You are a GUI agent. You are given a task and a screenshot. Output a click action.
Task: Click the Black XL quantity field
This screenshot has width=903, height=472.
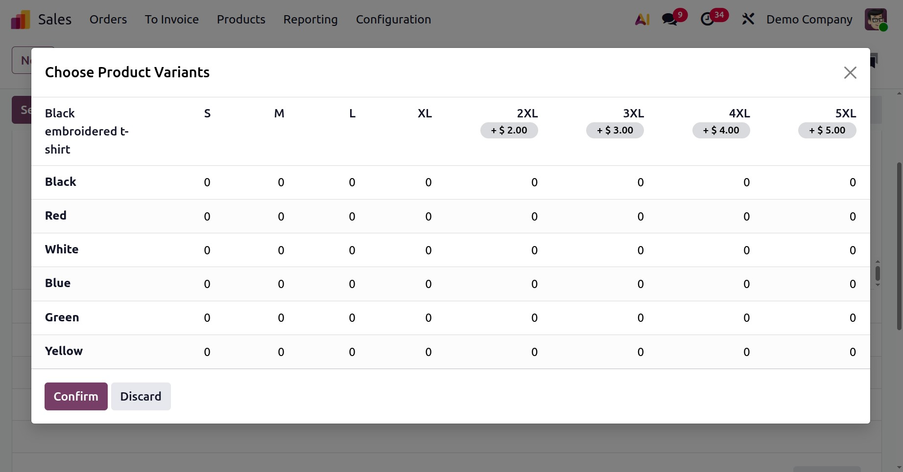[428, 182]
